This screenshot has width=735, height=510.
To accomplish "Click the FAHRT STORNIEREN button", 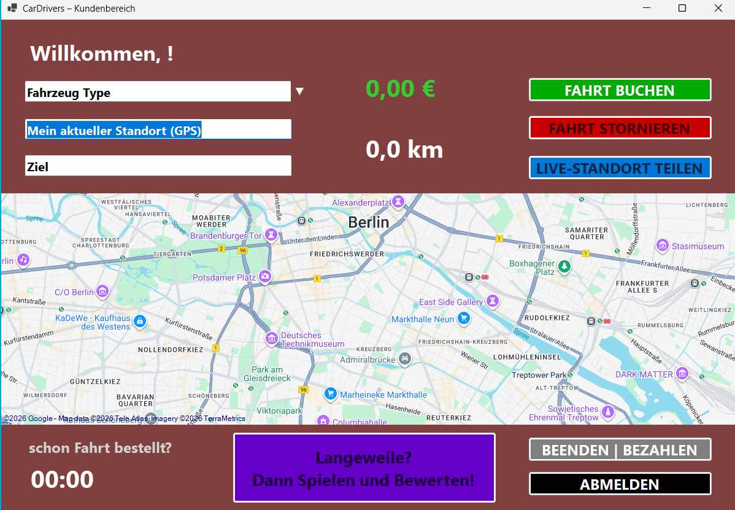I will pos(620,128).
